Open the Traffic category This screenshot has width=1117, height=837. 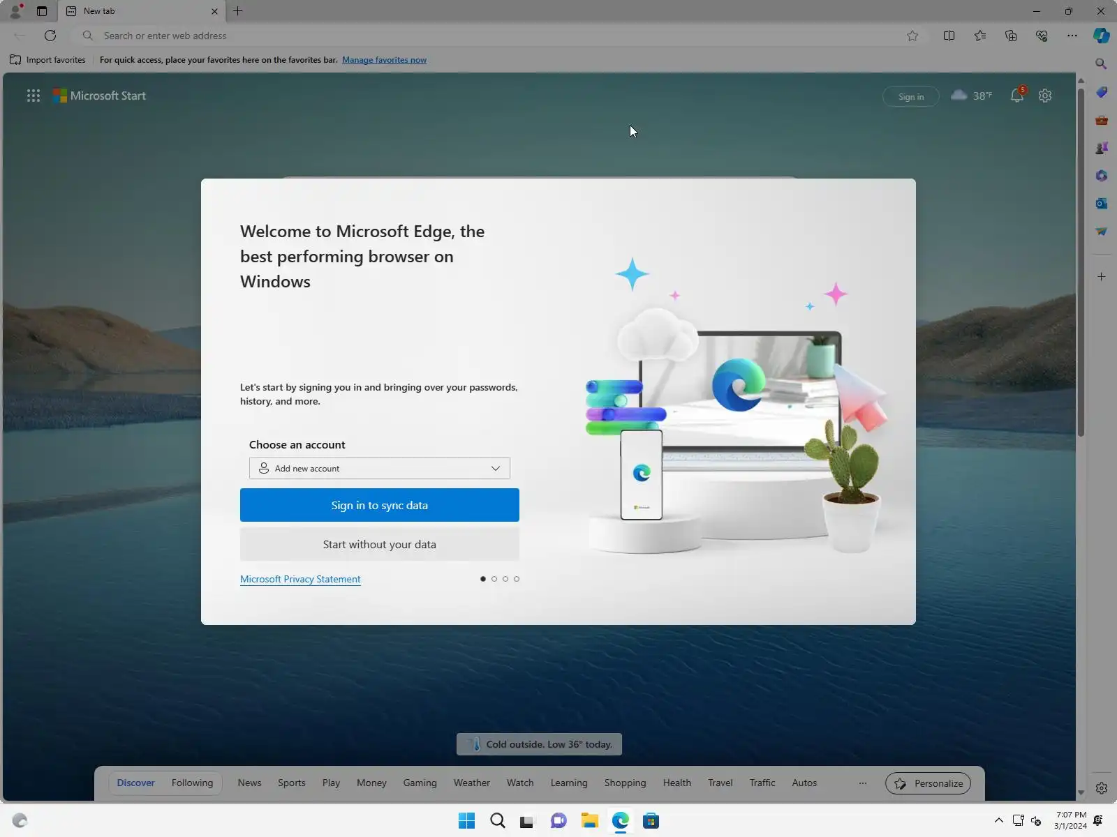click(x=762, y=783)
